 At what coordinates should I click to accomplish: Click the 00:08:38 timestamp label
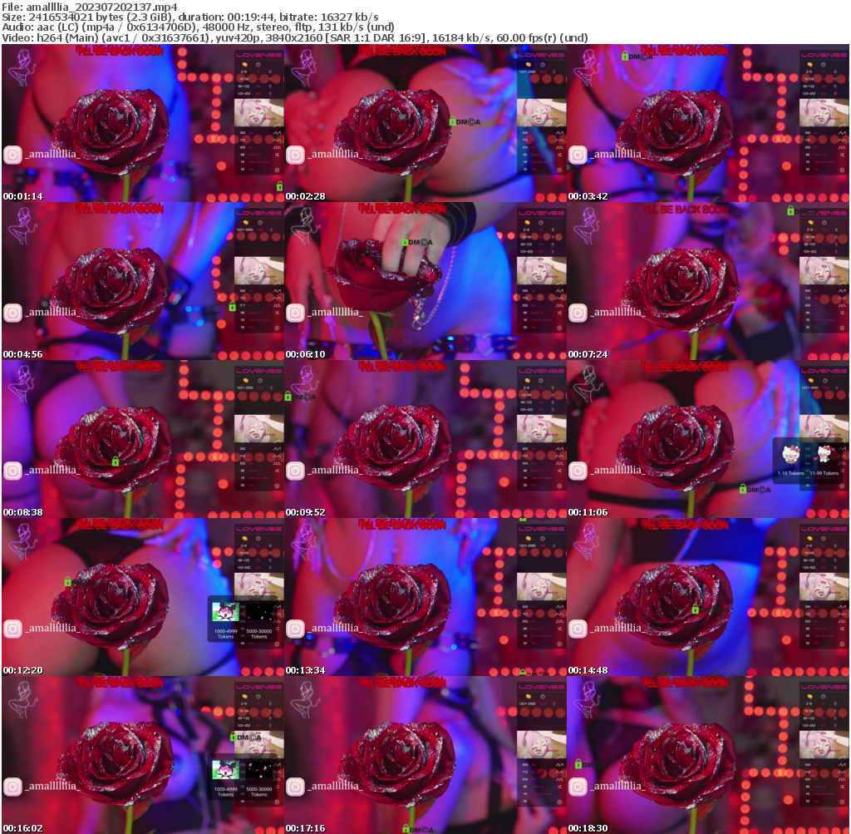pyautogui.click(x=18, y=513)
